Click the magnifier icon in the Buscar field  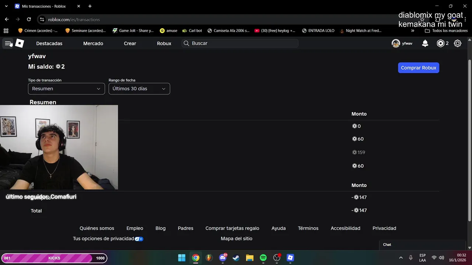[x=187, y=43]
